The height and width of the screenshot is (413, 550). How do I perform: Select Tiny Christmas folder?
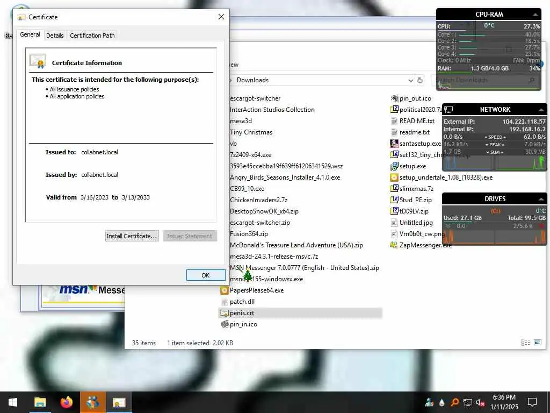pyautogui.click(x=251, y=132)
